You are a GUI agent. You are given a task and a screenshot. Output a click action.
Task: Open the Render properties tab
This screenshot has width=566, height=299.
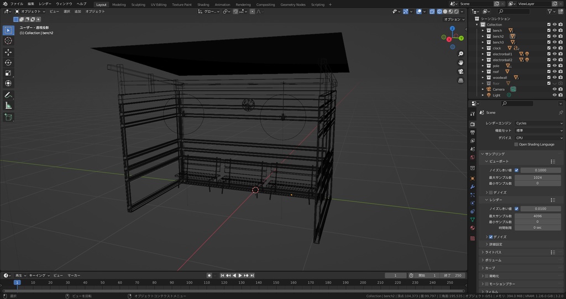473,124
